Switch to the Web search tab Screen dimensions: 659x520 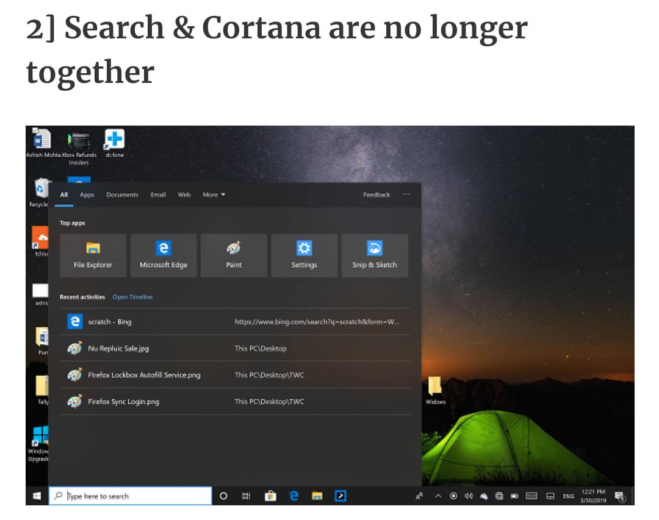(x=184, y=194)
